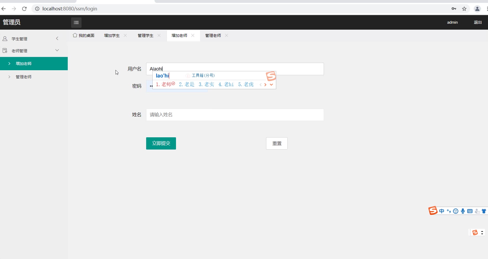Viewport: 488px width, 259px height.
Task: Click the 姓名 input field
Action: [x=235, y=115]
